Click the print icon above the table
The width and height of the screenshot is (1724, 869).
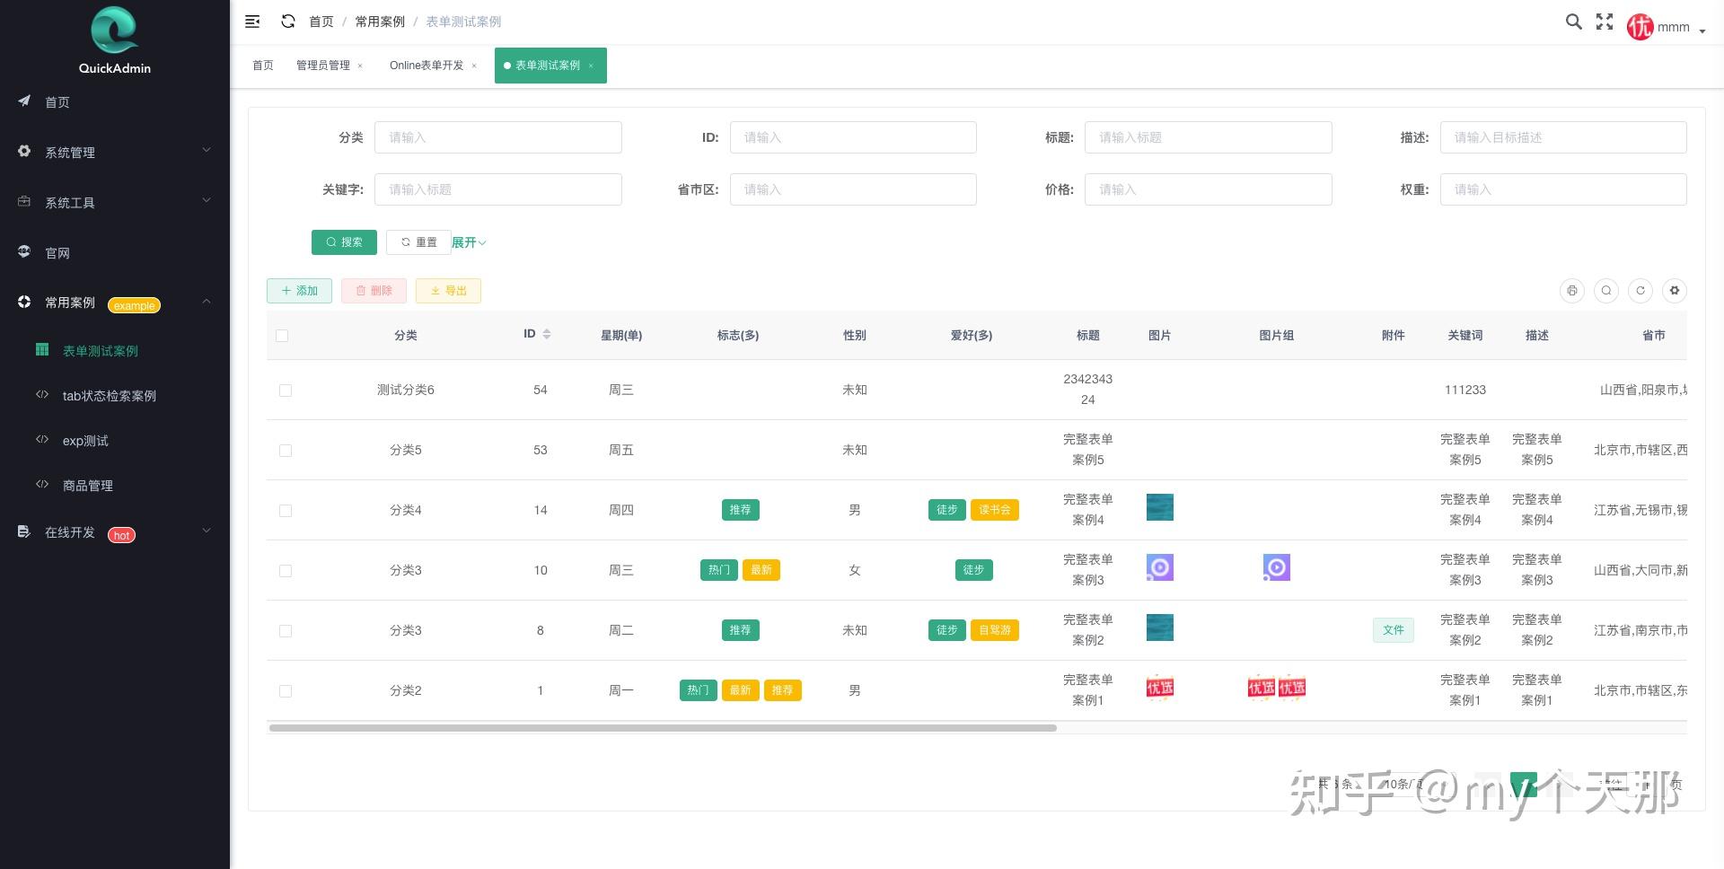(1571, 291)
